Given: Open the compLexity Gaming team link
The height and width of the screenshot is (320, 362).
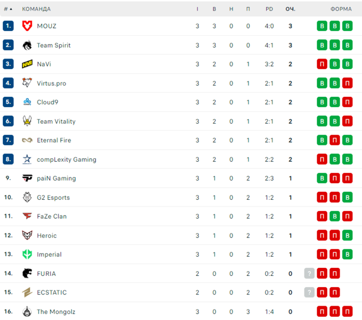Looking at the screenshot, I should coord(67,159).
